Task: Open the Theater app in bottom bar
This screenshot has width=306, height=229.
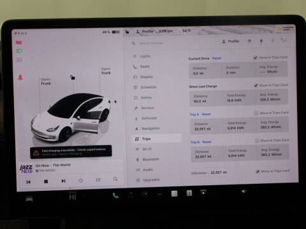Action: pos(203,192)
